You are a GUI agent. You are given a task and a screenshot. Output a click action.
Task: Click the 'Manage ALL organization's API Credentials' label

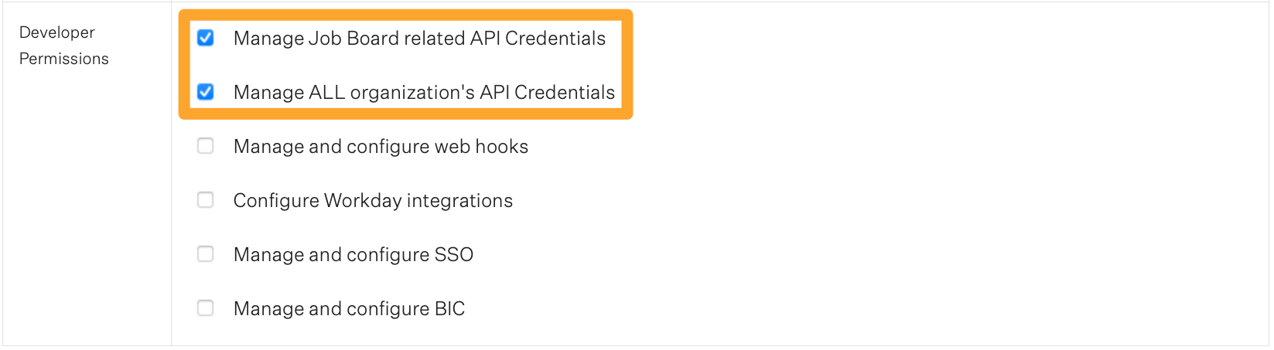point(424,93)
